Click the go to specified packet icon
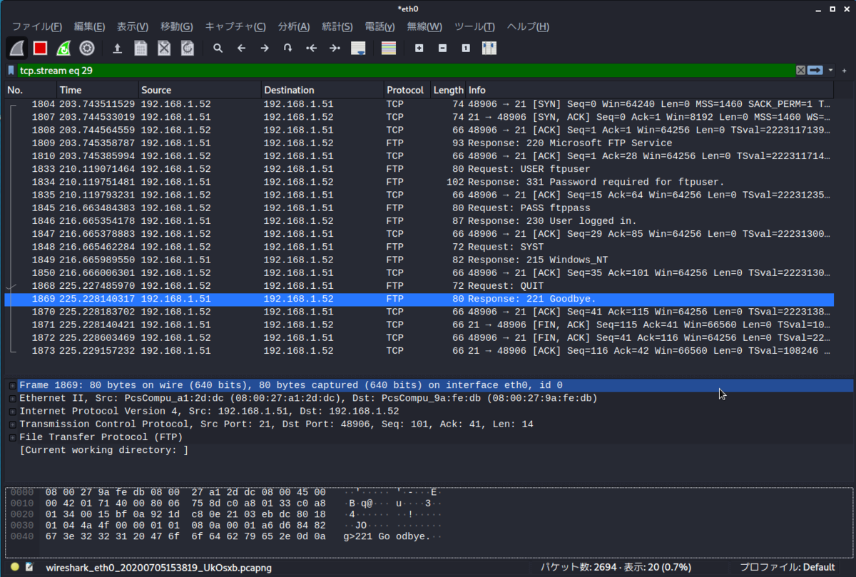The width and height of the screenshot is (856, 577). [x=288, y=48]
